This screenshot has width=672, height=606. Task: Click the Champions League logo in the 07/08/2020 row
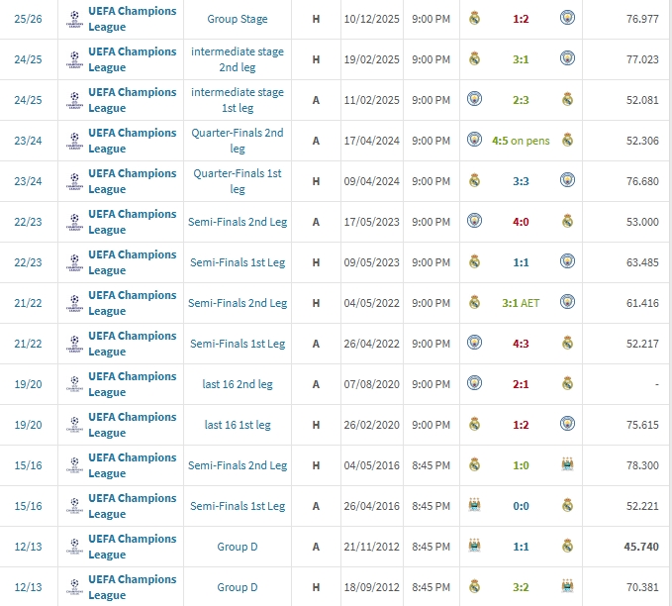pos(73,384)
